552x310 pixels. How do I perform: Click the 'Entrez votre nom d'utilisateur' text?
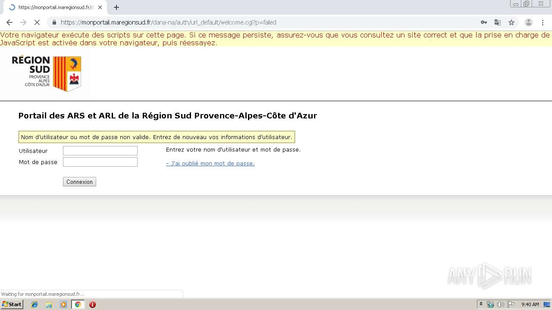coord(233,150)
